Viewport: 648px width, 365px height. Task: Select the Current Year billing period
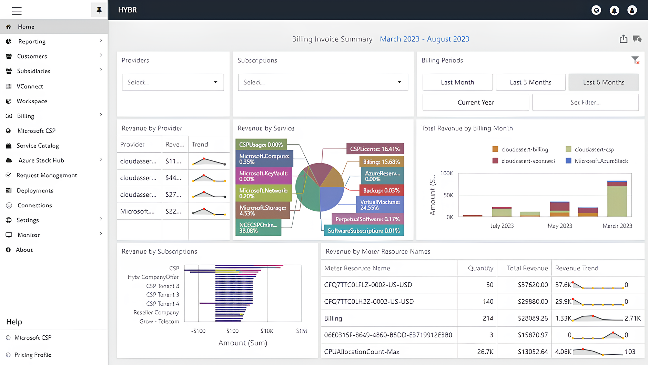[x=475, y=102]
